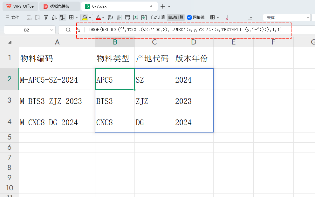Expand the freeze panes dropdown arrow
This screenshot has width=315, height=197.
click(218, 18)
